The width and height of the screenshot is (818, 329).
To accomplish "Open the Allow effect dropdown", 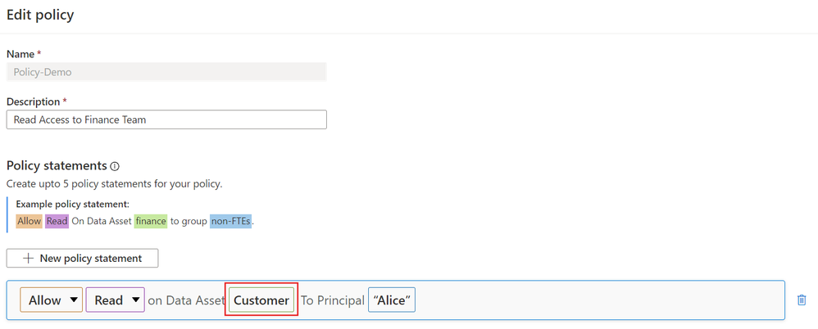I will click(51, 300).
